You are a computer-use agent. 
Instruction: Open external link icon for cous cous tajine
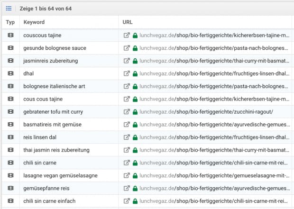[127, 99]
